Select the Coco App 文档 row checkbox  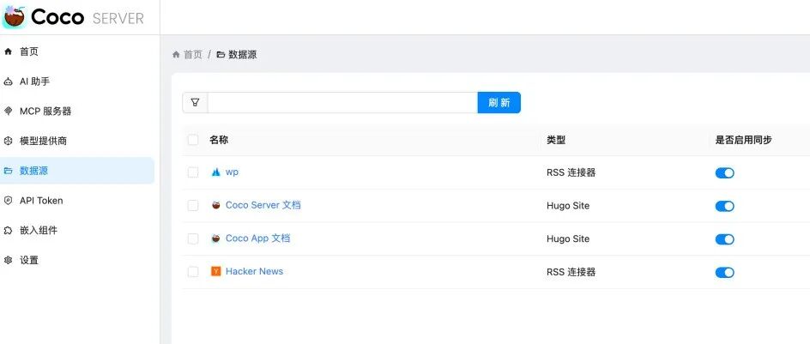pos(193,238)
